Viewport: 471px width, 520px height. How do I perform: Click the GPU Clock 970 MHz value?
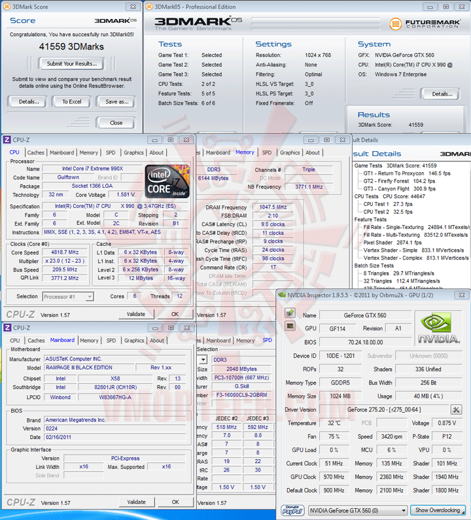click(x=334, y=477)
